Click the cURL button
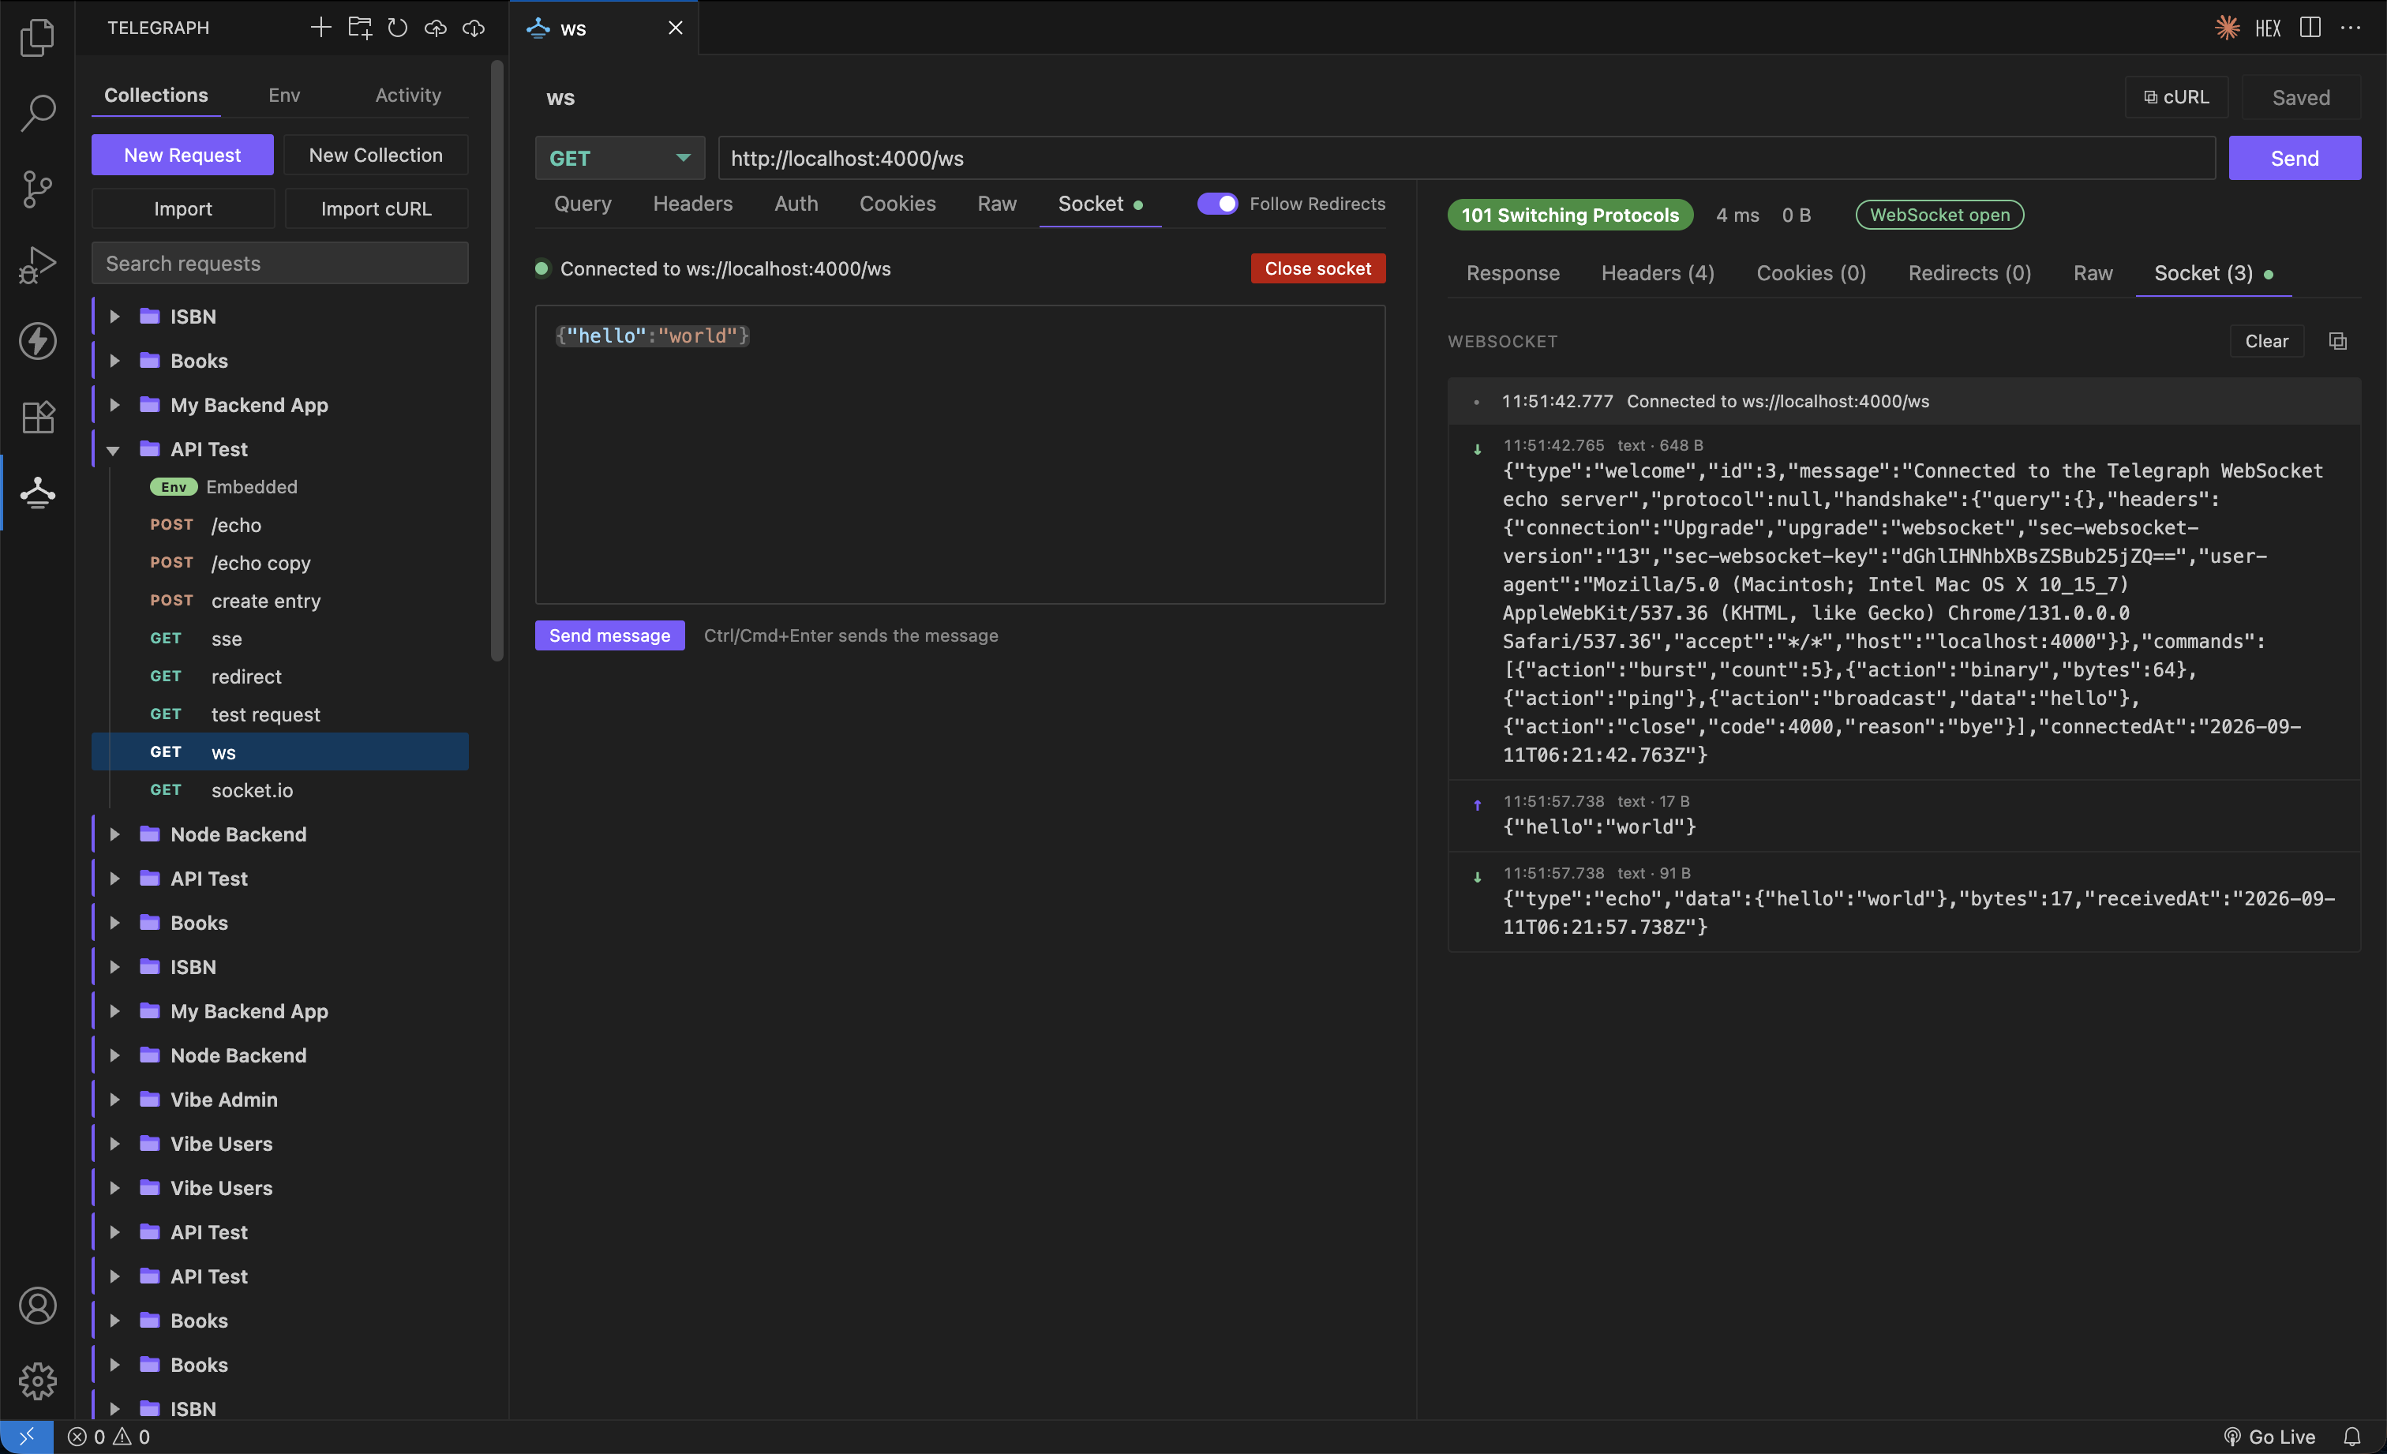 pyautogui.click(x=2175, y=97)
